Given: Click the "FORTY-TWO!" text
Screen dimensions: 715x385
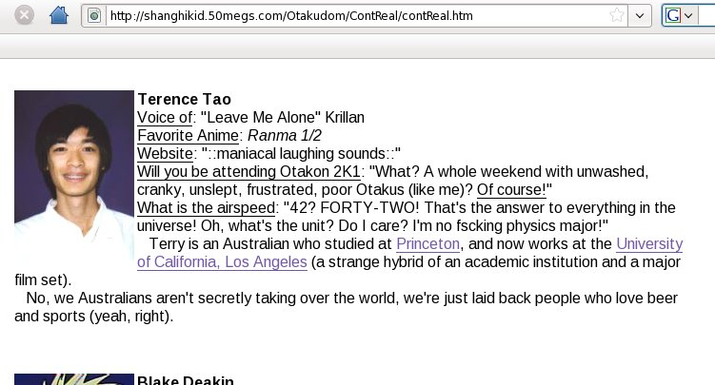Looking at the screenshot, I should [369, 208].
